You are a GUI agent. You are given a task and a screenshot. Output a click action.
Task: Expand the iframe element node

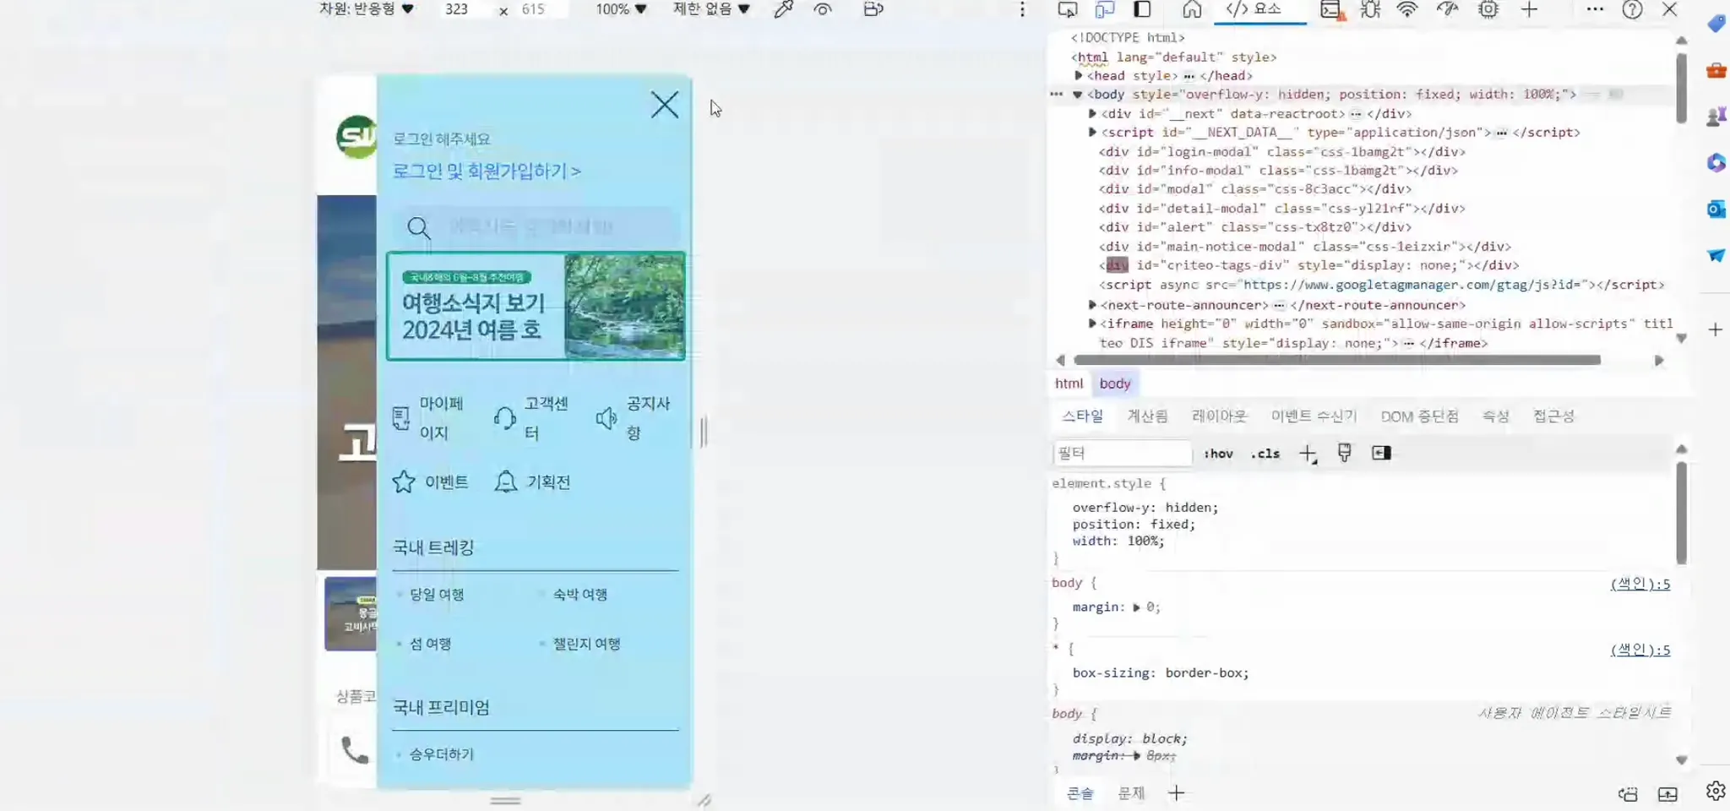[1092, 323]
